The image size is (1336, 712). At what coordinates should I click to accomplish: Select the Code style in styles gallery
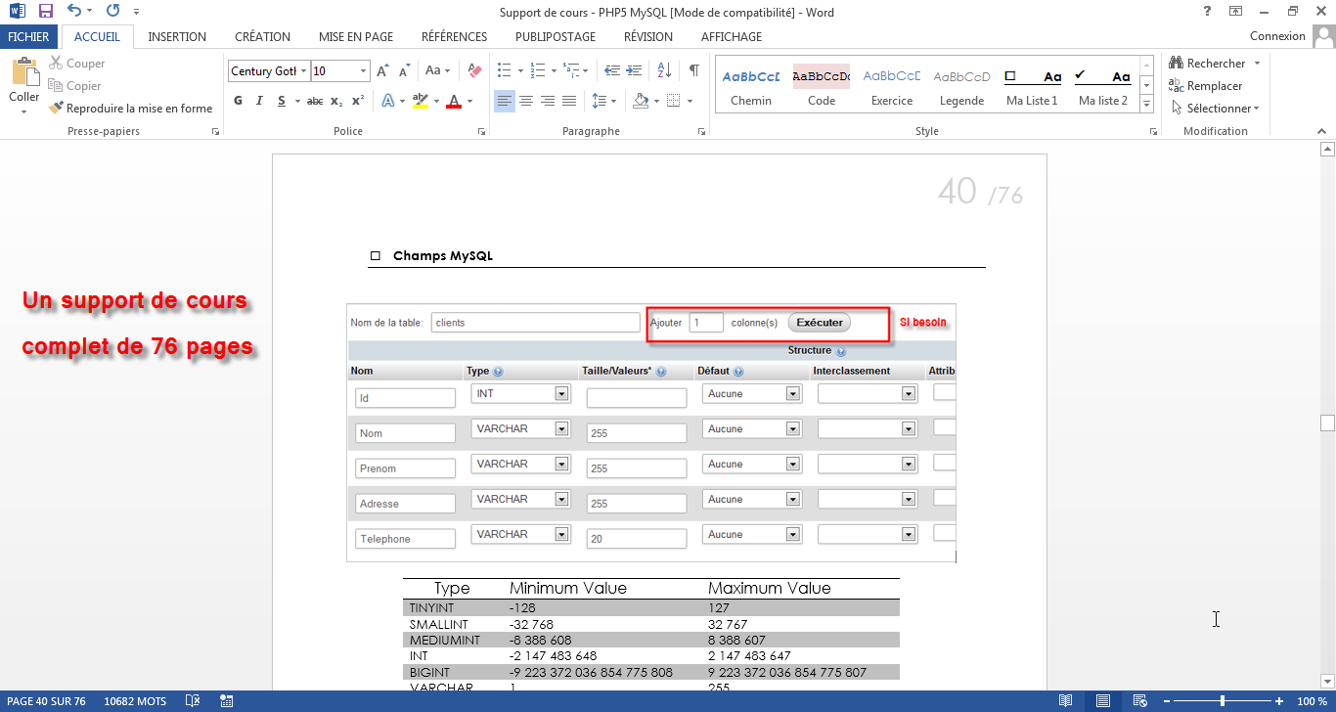[x=822, y=86]
